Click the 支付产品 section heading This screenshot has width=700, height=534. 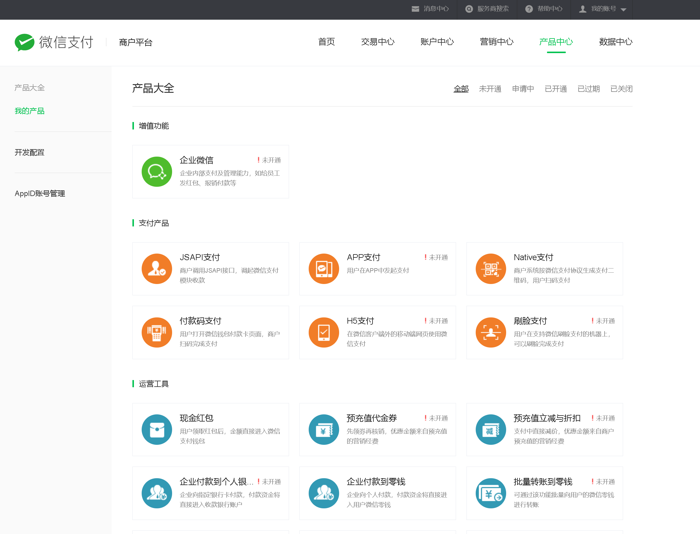coord(154,223)
